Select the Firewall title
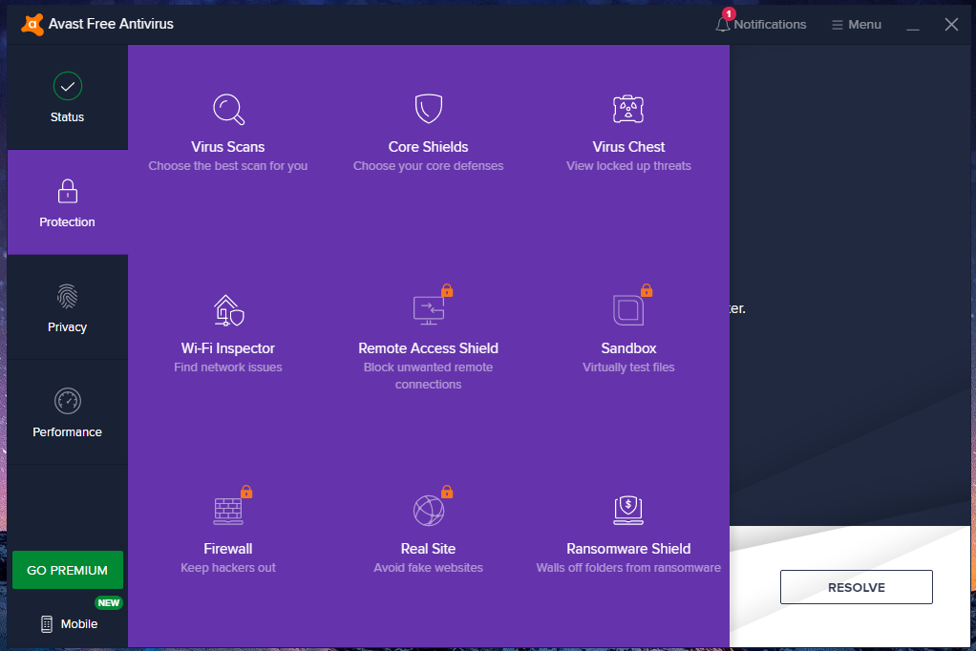The image size is (976, 651). pyautogui.click(x=228, y=549)
